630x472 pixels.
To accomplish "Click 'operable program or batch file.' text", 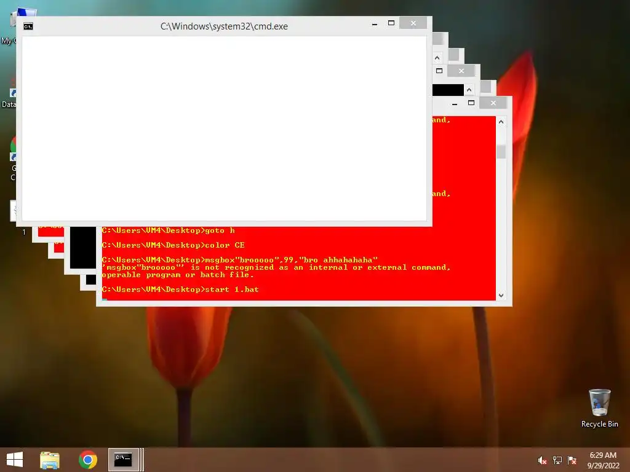I will [x=178, y=275].
